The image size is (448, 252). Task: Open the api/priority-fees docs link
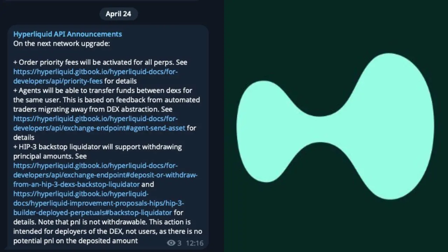95,76
